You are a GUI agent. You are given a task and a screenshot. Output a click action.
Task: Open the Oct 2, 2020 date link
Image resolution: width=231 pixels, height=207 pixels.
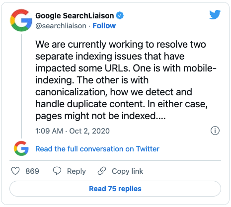point(89,131)
